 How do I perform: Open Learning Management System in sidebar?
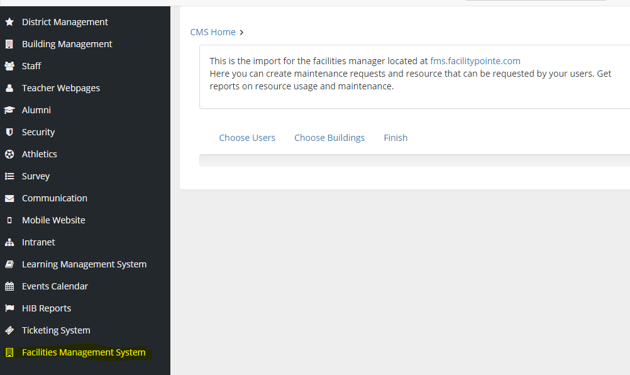click(x=84, y=264)
